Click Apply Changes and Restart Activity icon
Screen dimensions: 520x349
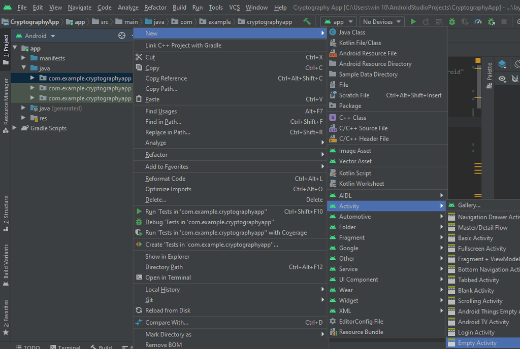[426, 22]
